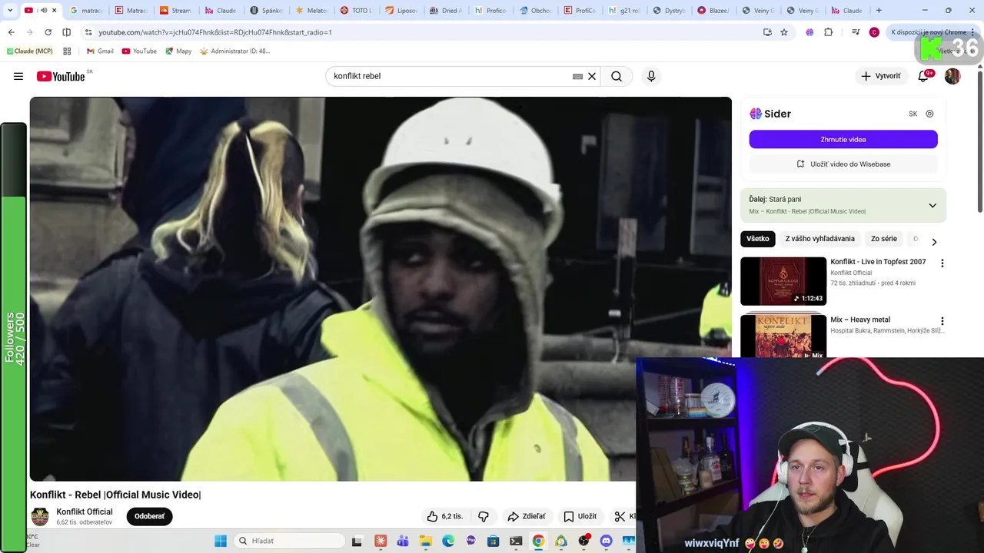This screenshot has width=984, height=553.
Task: Open new browser tab
Action: tap(879, 11)
